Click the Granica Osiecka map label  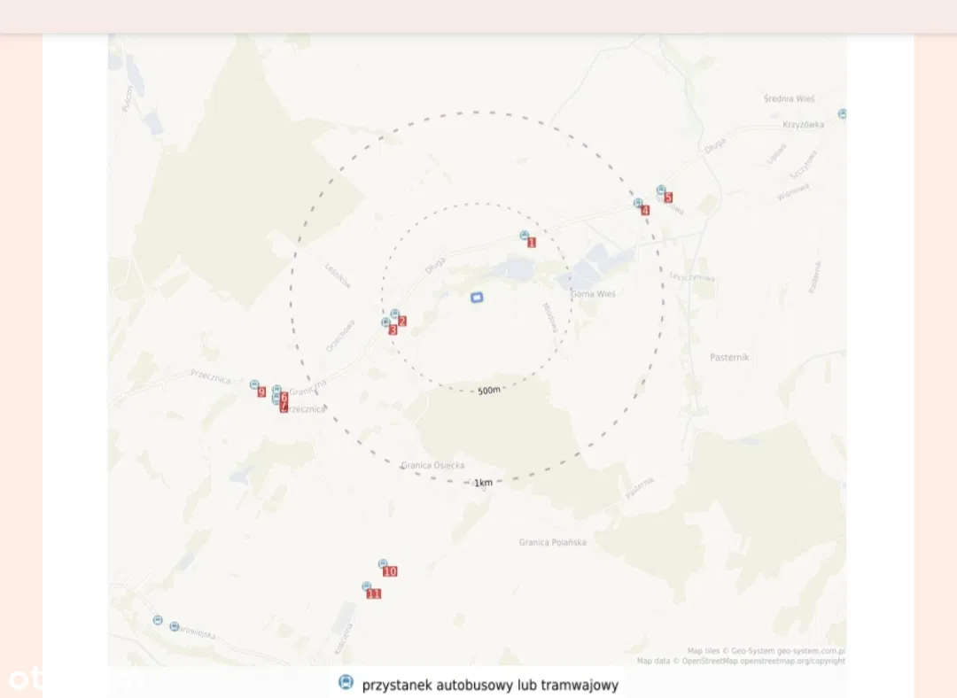pos(432,465)
